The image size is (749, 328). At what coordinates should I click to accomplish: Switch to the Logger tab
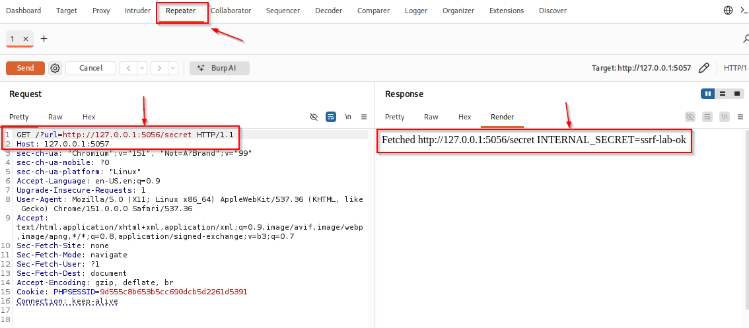coord(416,11)
